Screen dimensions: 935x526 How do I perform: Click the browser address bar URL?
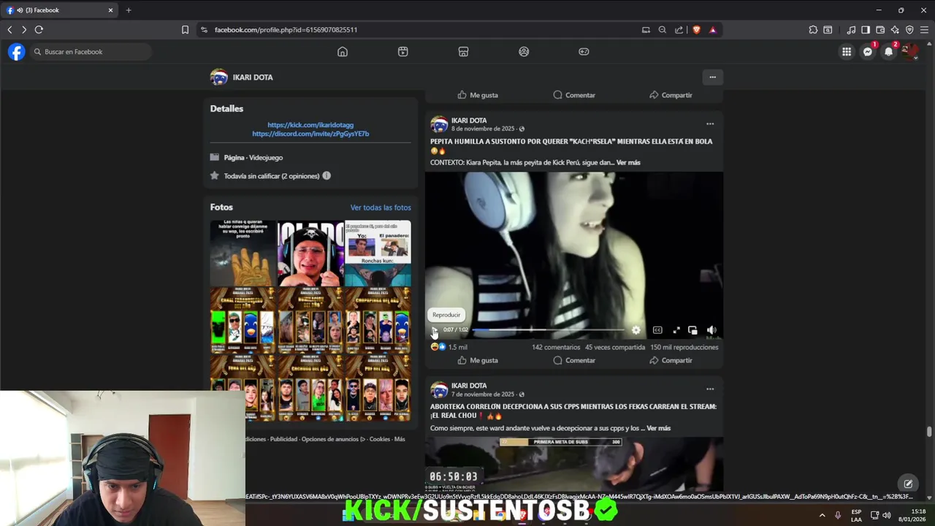[x=286, y=30]
